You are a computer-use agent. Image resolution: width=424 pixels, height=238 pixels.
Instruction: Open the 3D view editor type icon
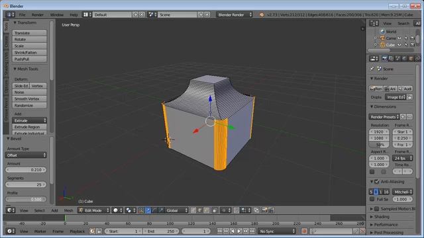point(11,210)
